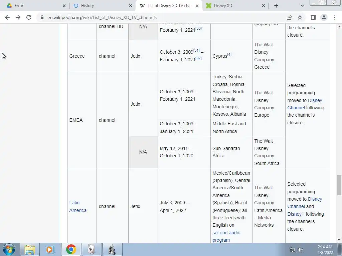The width and height of the screenshot is (342, 256).
Task: Click 'The Walt Disney Company Greece' cell
Action: [269, 56]
